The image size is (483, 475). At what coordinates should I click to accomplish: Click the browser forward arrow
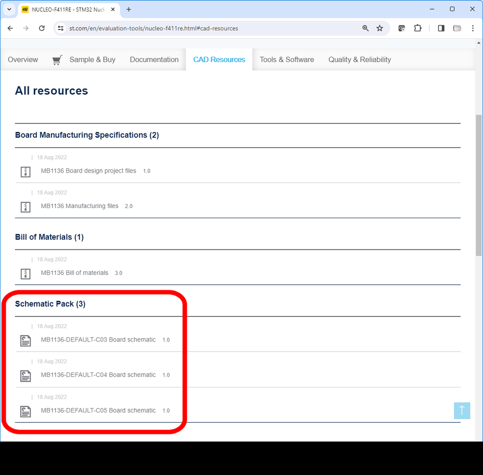click(26, 29)
